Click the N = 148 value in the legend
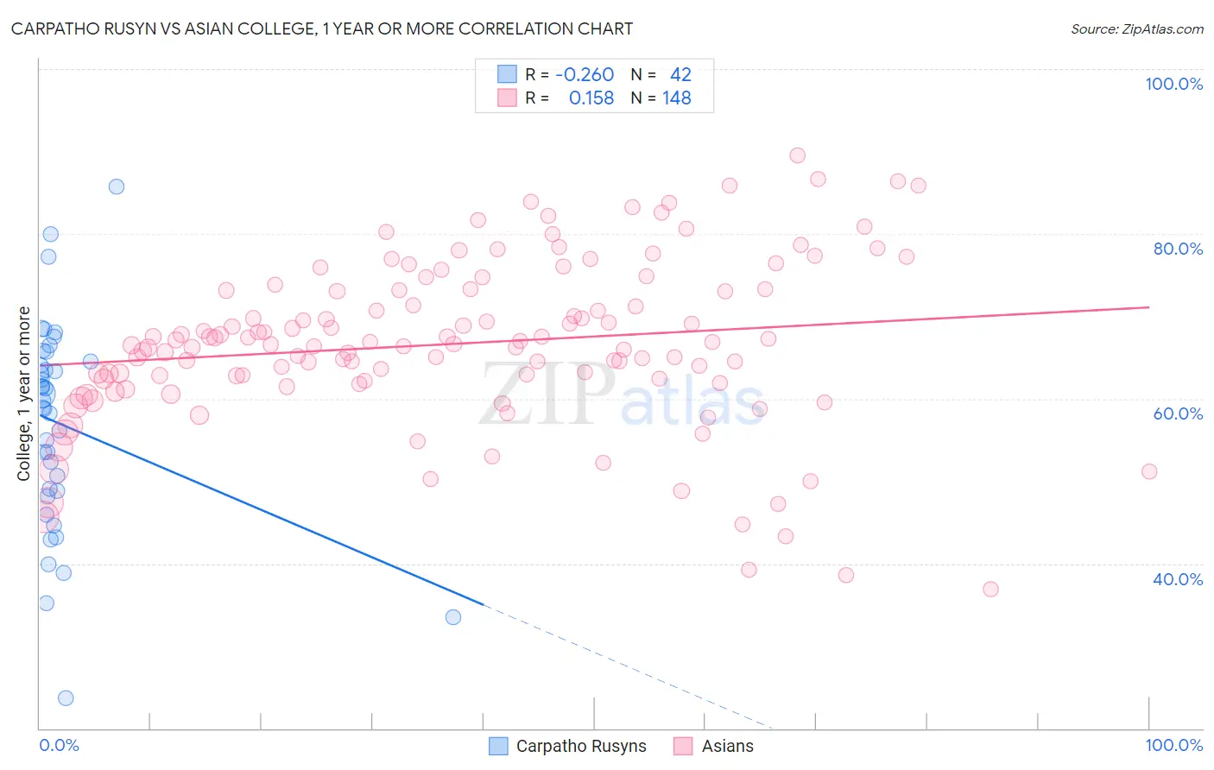The height and width of the screenshot is (770, 1214). tap(661, 98)
